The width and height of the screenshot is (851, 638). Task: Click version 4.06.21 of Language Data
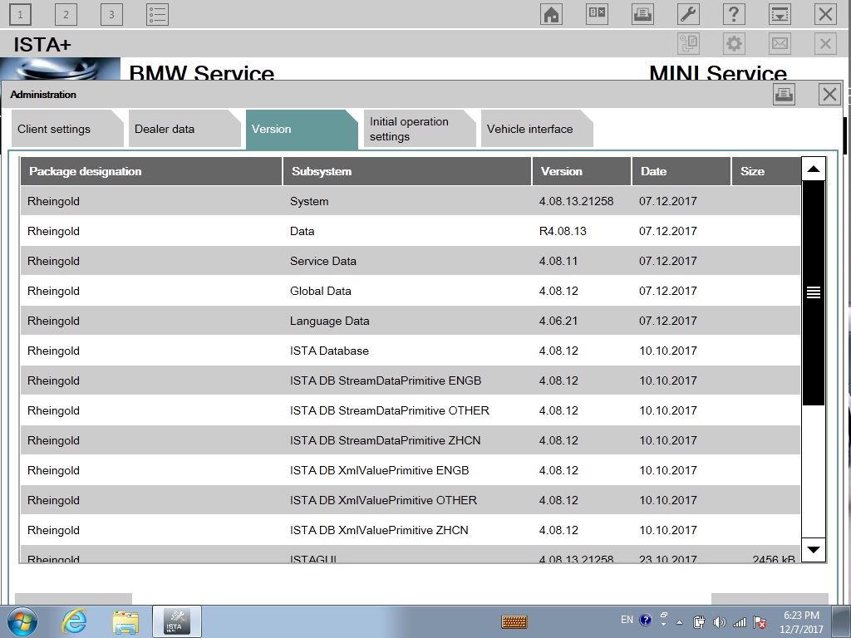click(558, 321)
